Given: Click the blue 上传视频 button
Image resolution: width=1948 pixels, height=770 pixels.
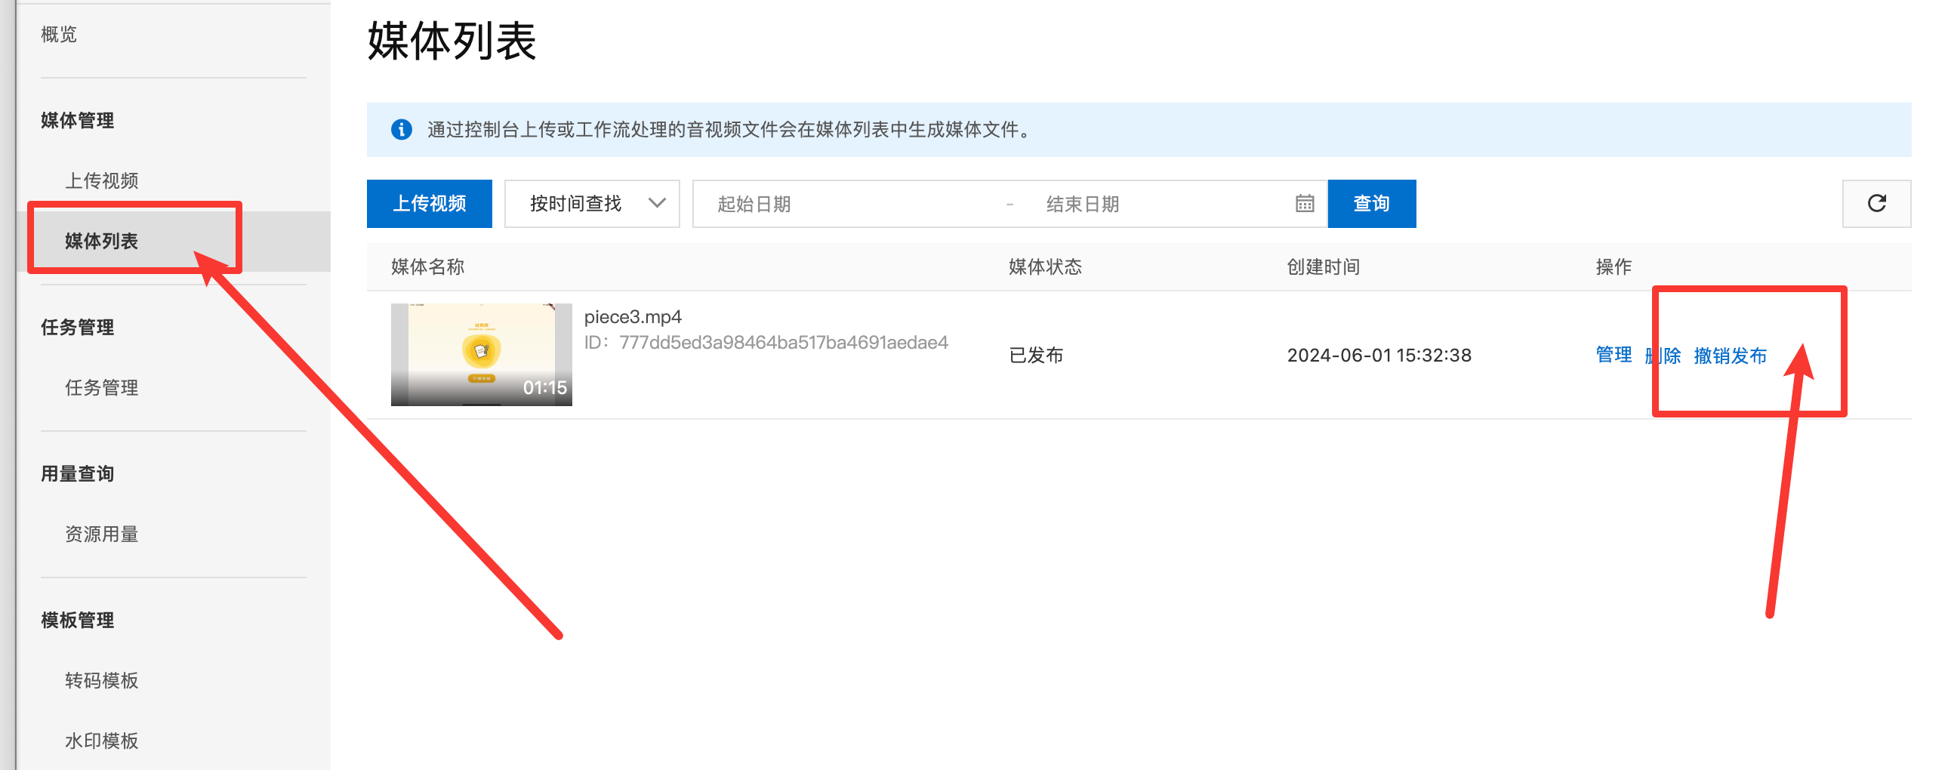Looking at the screenshot, I should click(x=430, y=204).
